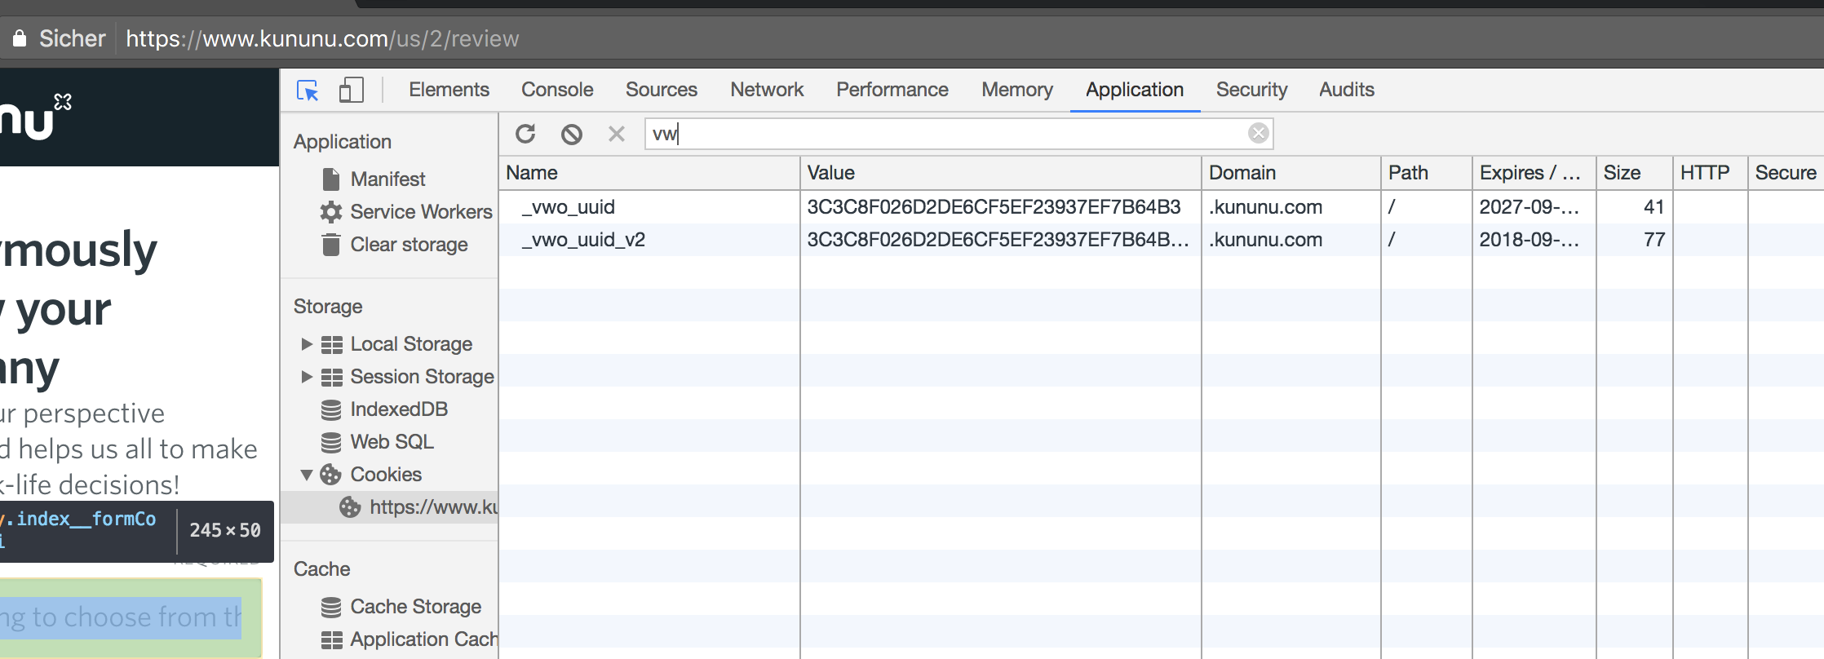The image size is (1824, 659).
Task: Select the https://www.ku cookie origin
Action: pyautogui.click(x=433, y=507)
